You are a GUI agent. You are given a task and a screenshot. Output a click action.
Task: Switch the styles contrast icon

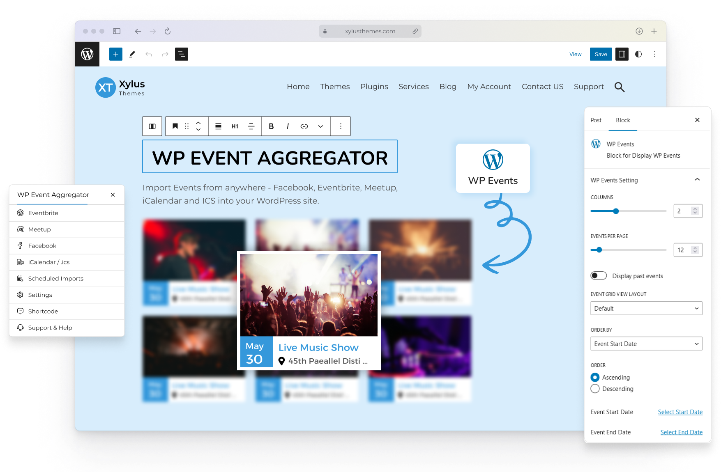638,54
